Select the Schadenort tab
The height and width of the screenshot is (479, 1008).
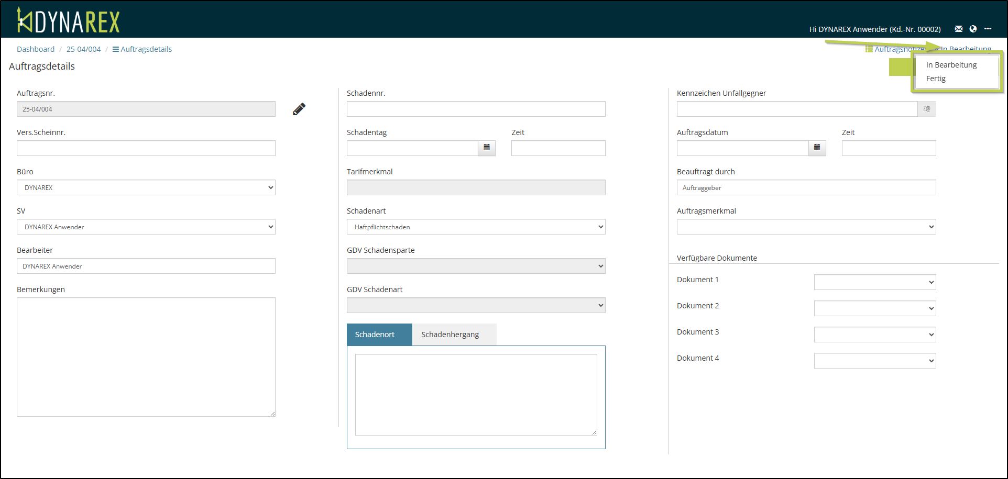[x=375, y=335]
